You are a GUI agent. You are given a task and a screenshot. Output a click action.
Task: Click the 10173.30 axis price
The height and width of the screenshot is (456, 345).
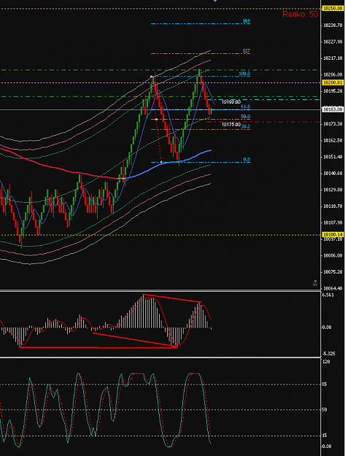[333, 124]
